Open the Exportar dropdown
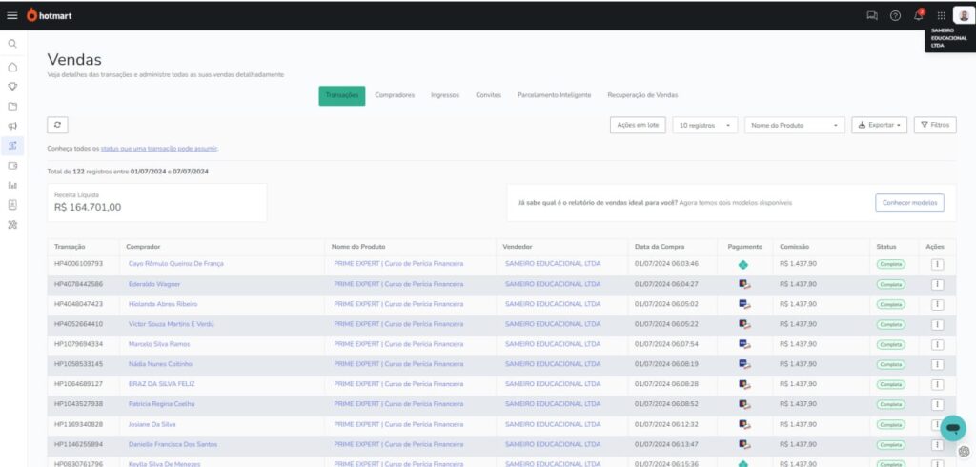Screen dimensions: 976x467 pyautogui.click(x=879, y=125)
